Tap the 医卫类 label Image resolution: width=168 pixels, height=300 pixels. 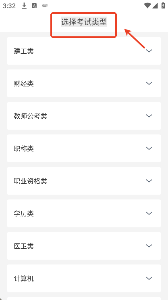(x=24, y=246)
